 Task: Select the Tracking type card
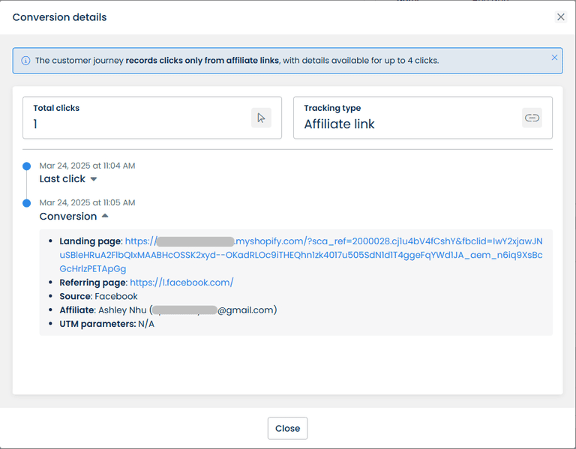[x=422, y=118]
